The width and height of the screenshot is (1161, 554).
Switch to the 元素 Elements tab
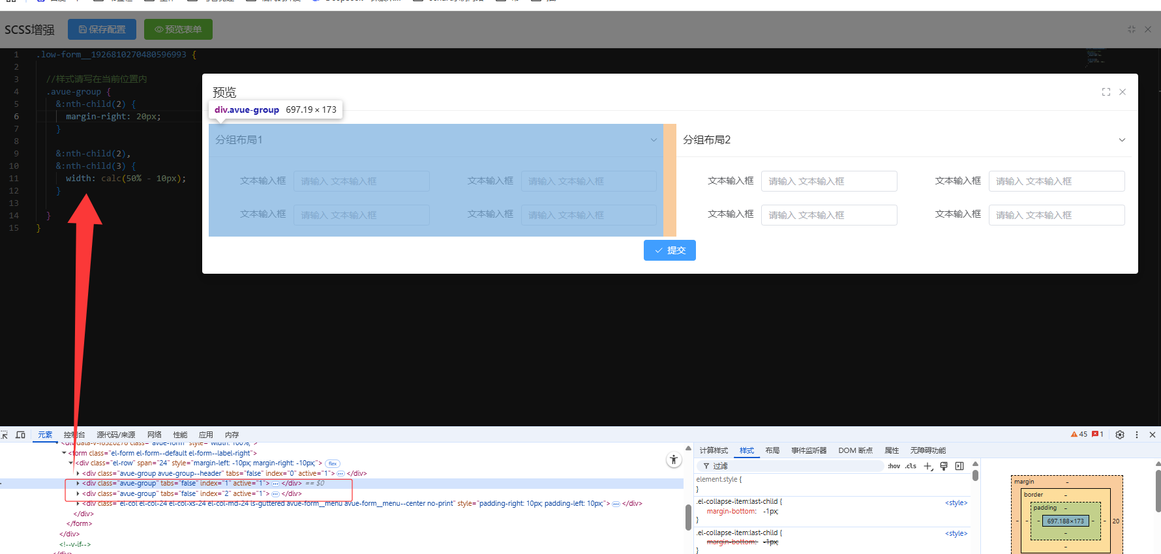45,435
